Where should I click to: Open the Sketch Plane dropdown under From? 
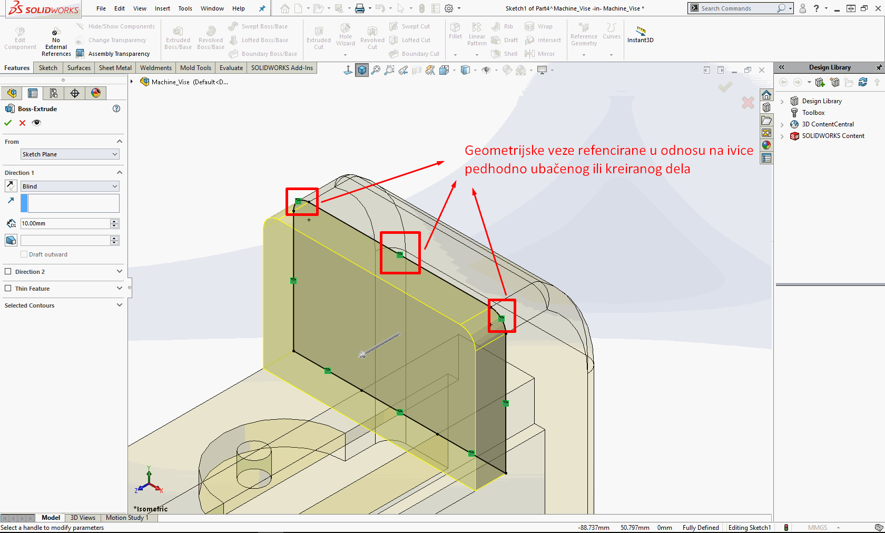click(70, 154)
